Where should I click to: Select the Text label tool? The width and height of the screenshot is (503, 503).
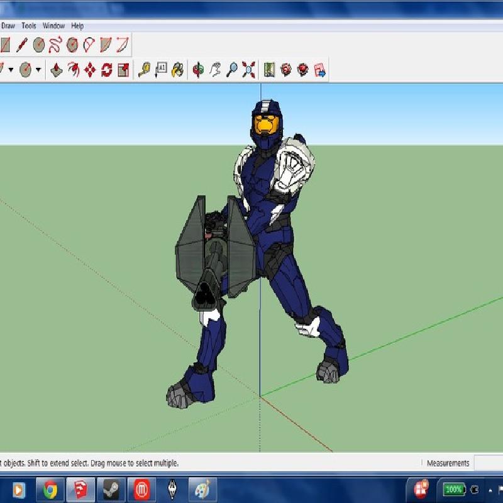pos(161,70)
